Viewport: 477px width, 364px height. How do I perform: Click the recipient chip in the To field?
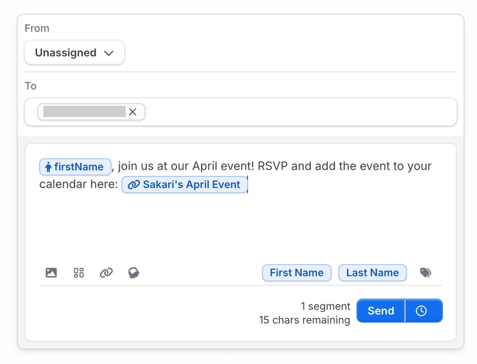point(85,112)
